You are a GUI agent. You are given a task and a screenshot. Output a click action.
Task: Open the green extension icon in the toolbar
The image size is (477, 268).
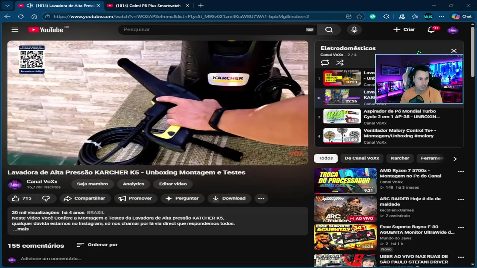pos(373,16)
